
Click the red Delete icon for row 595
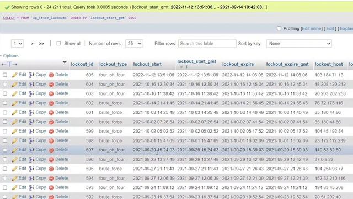tap(51, 169)
